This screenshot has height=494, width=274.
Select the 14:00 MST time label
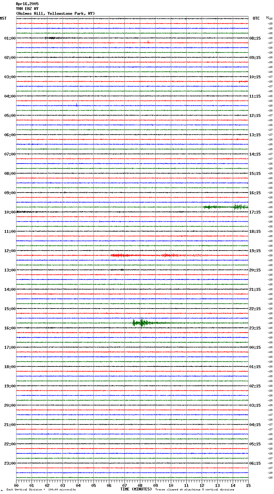(x=10, y=290)
